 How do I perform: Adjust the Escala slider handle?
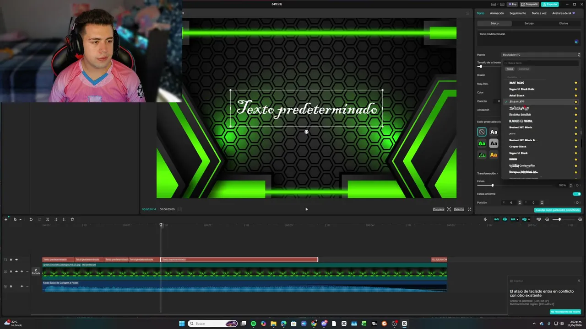pos(493,185)
